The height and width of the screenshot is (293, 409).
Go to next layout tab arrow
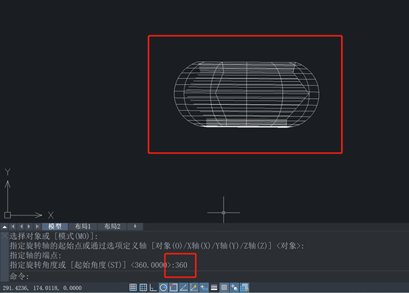(x=29, y=227)
